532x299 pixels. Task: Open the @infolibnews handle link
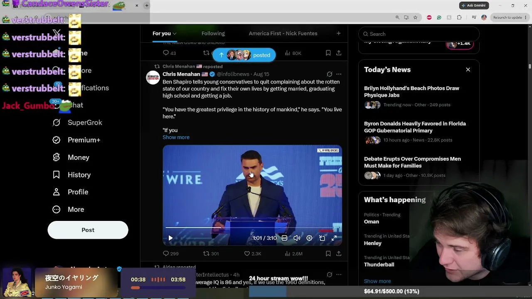pyautogui.click(x=233, y=74)
